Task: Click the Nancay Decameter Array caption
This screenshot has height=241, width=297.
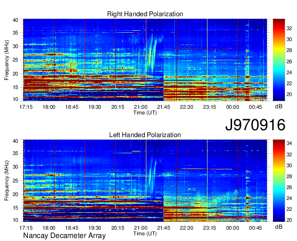Action: [64, 235]
